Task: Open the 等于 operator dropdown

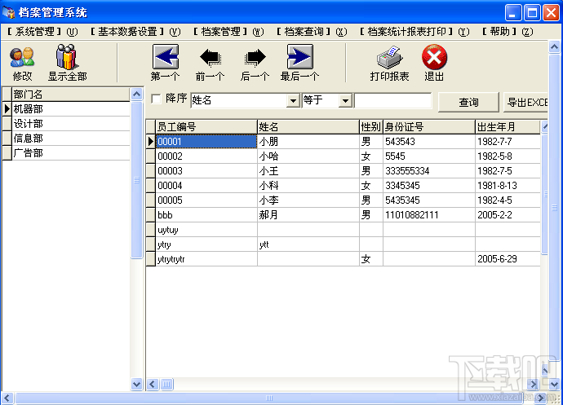Action: (345, 101)
